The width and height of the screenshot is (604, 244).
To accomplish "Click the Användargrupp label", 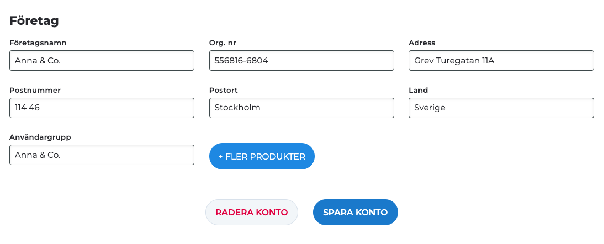I will pos(40,137).
